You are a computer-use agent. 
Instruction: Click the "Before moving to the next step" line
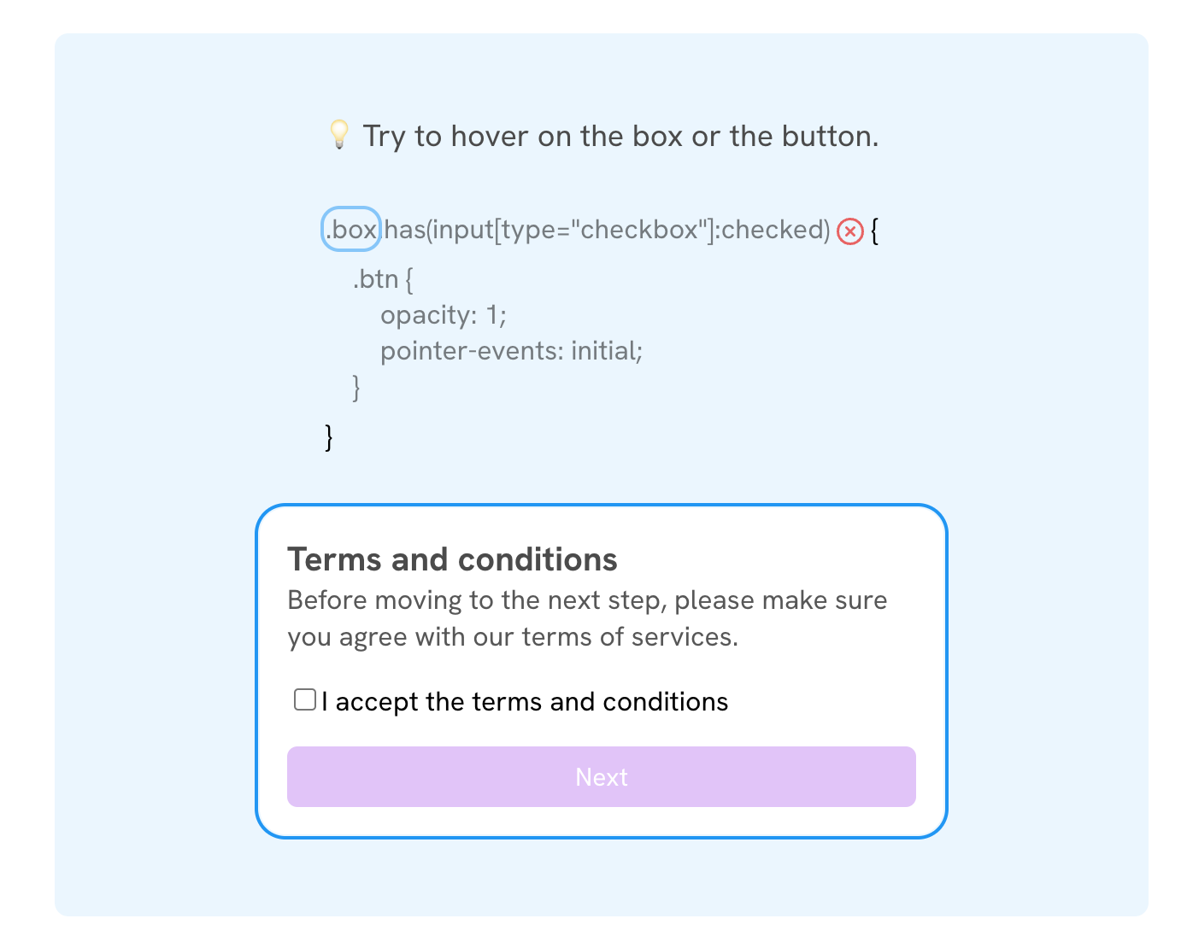587,600
